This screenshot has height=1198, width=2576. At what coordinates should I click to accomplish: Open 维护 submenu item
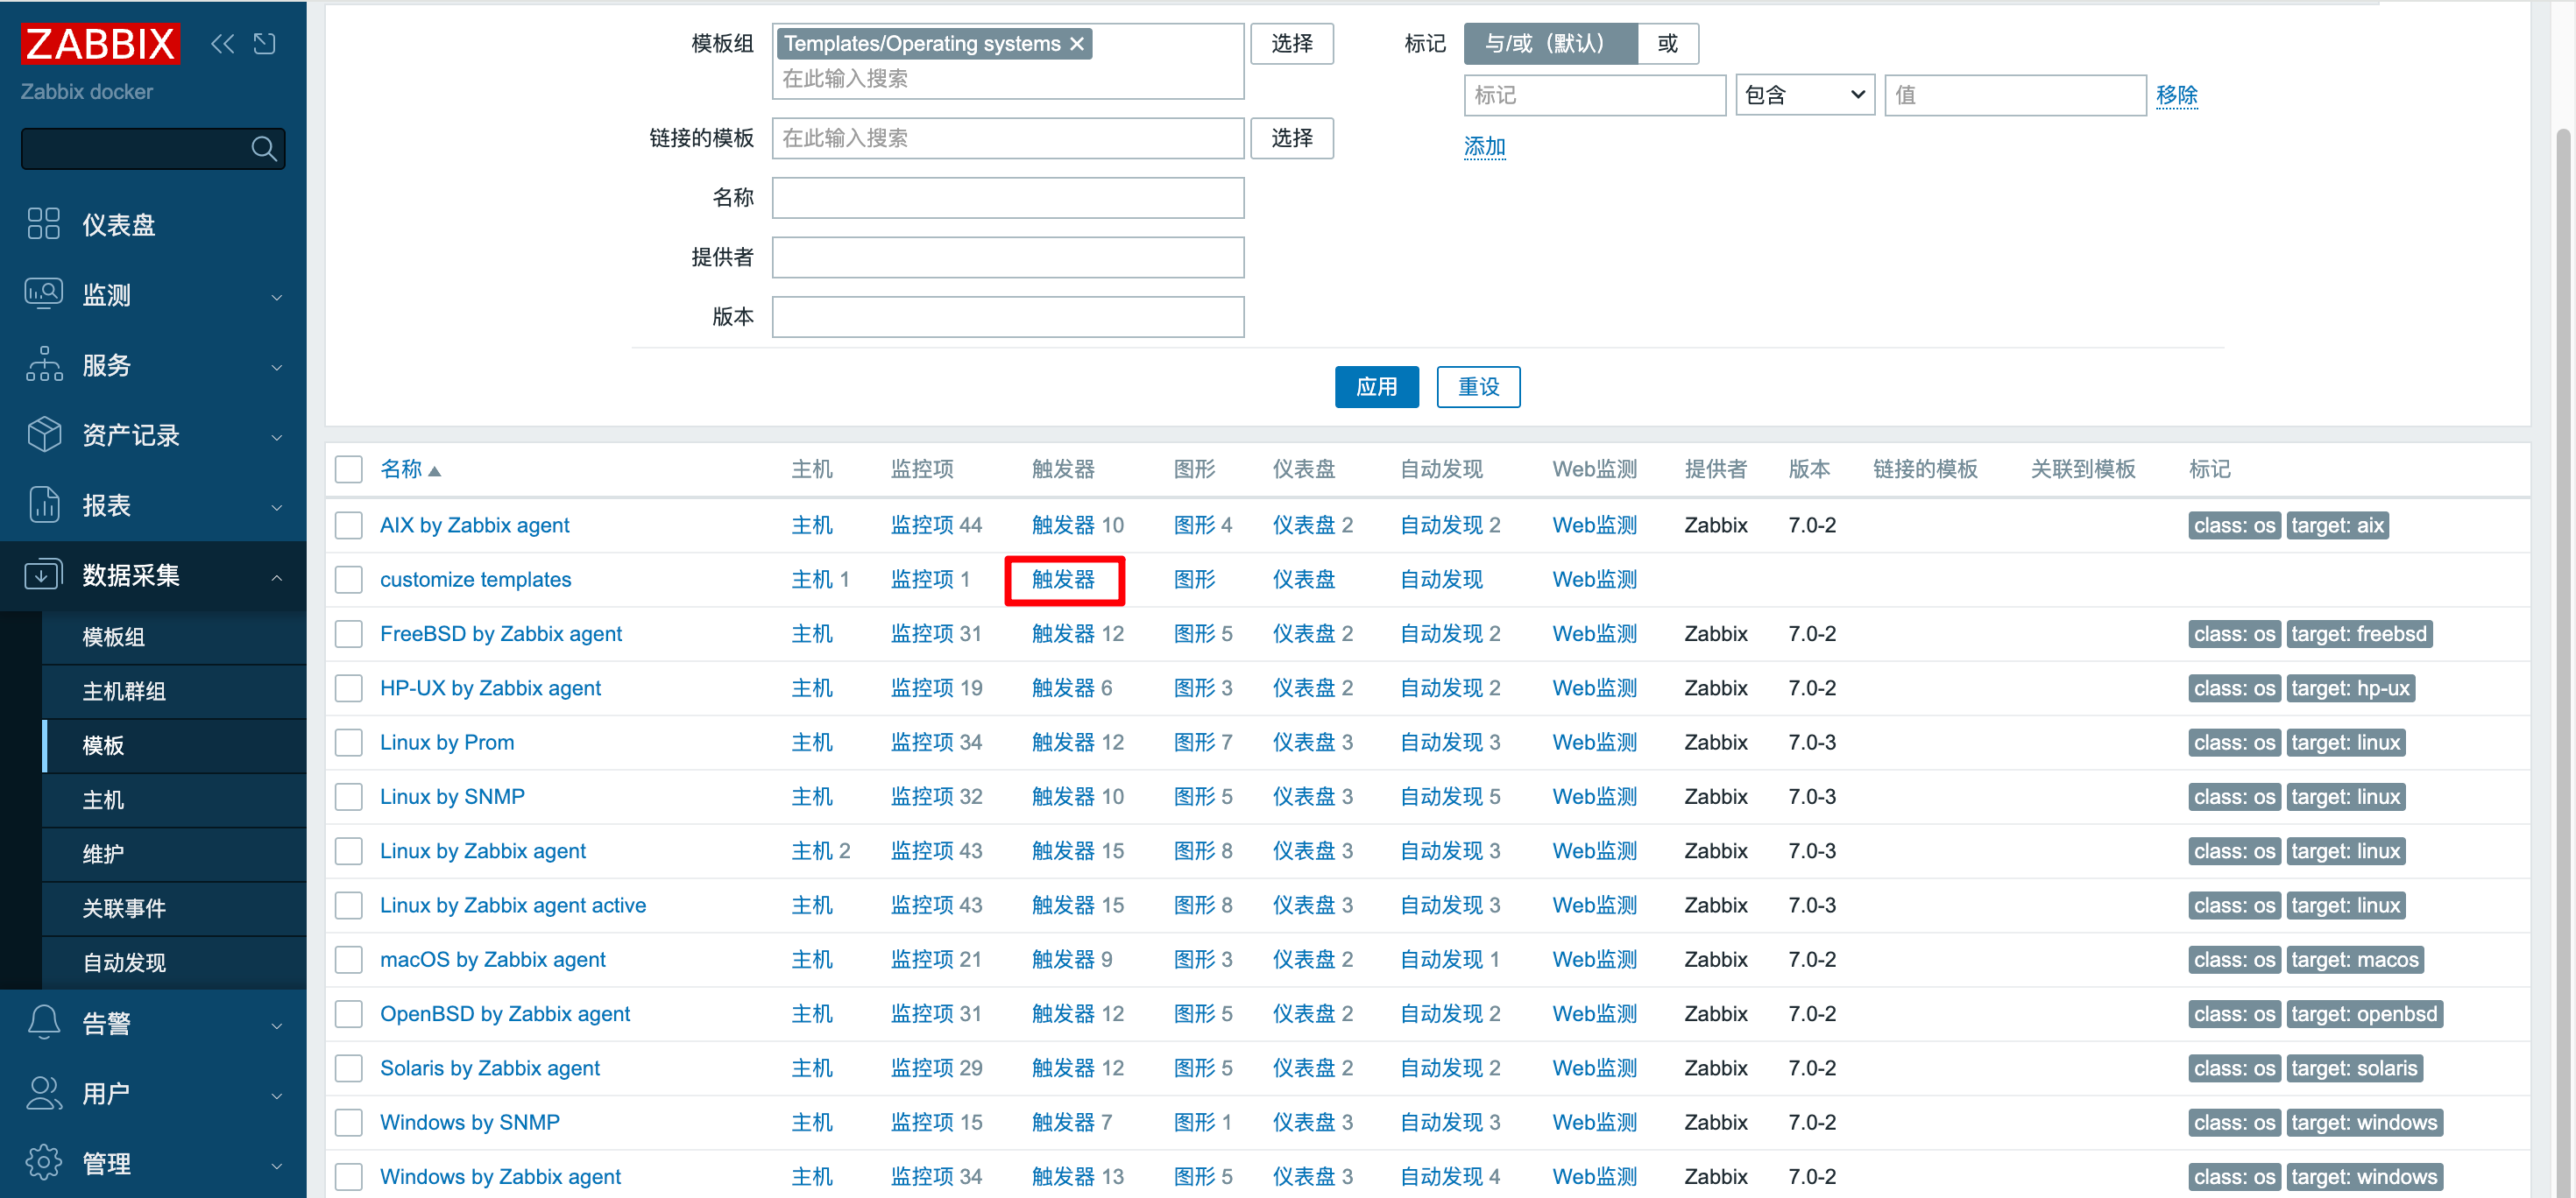coord(174,855)
